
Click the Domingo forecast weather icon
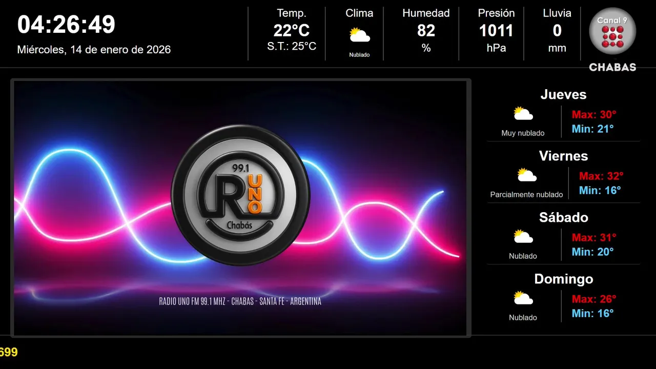pos(523,298)
